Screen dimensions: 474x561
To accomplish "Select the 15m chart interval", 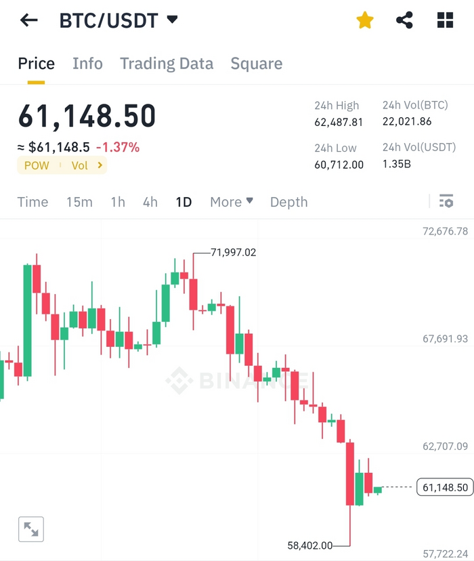I will click(79, 202).
